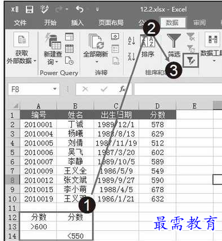Open the 文件 tab

20,23
